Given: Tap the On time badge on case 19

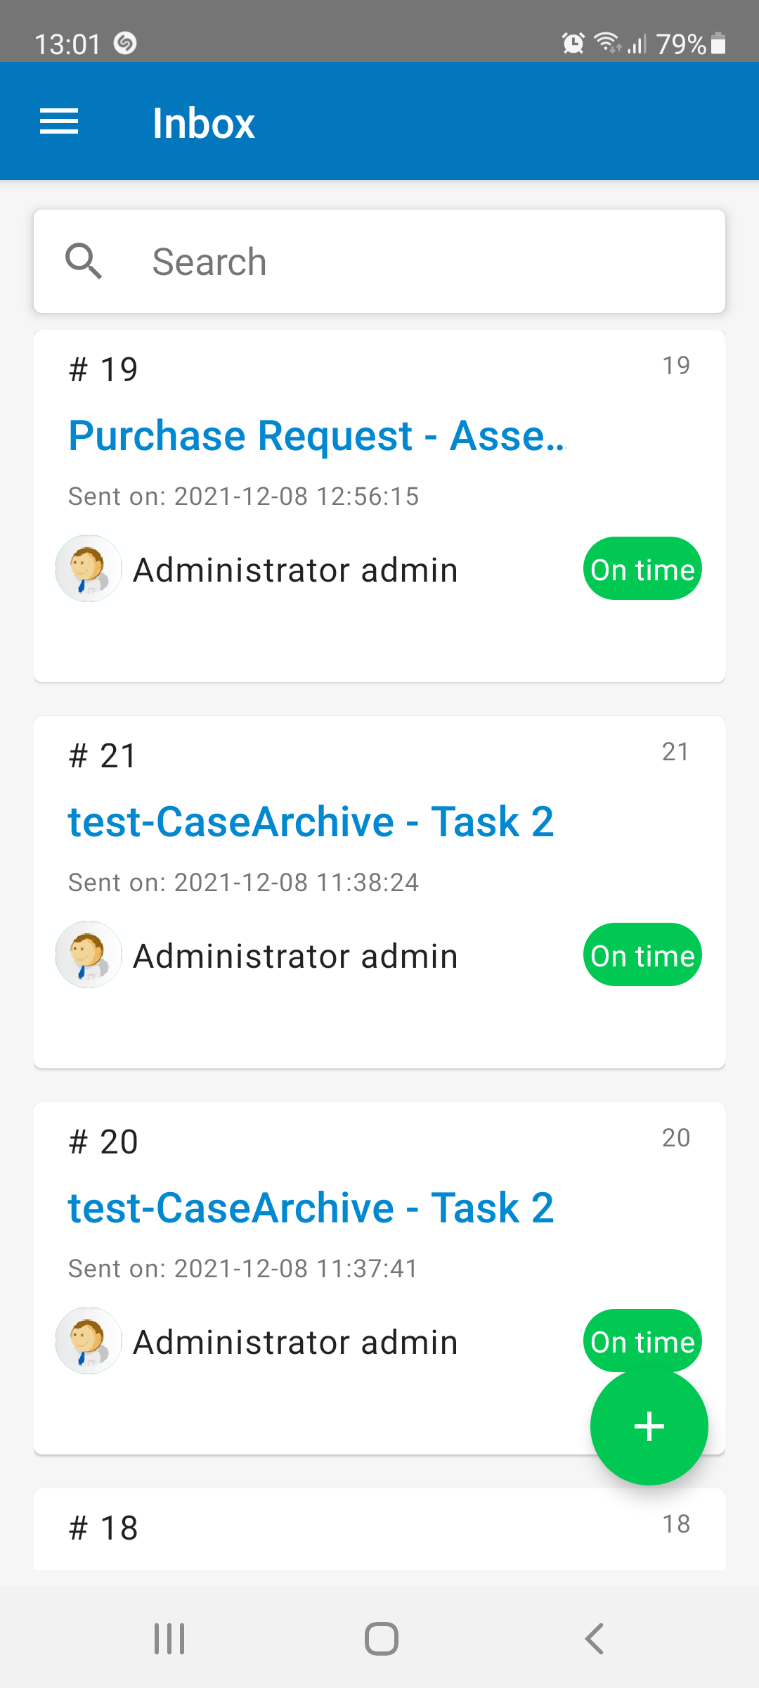Looking at the screenshot, I should pos(642,568).
